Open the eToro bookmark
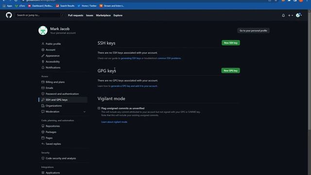 20,6
